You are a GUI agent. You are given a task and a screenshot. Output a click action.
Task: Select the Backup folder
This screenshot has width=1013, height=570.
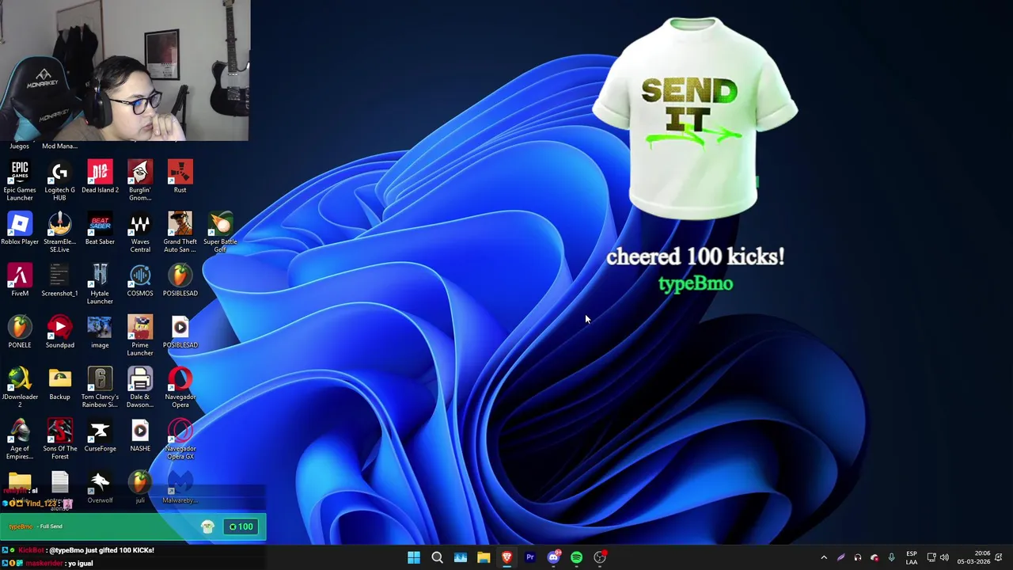click(59, 384)
